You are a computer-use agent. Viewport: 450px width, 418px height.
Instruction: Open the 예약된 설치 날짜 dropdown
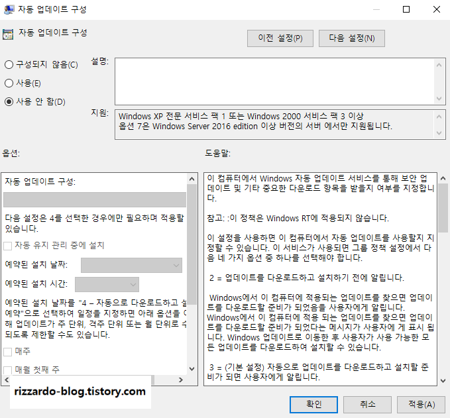tap(131, 265)
